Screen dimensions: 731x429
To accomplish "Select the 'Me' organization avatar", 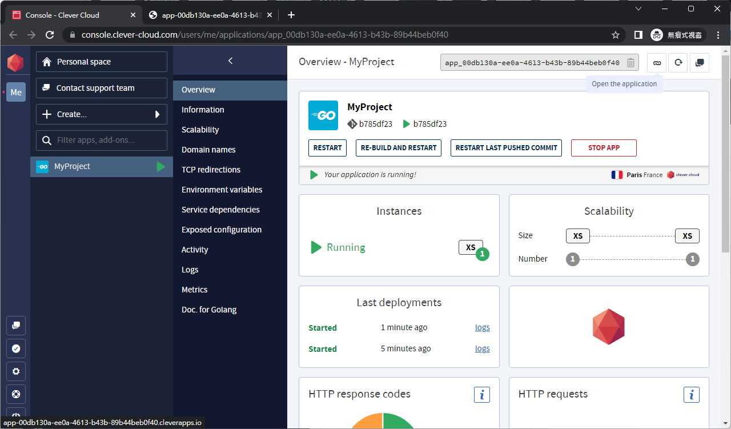I will [16, 92].
